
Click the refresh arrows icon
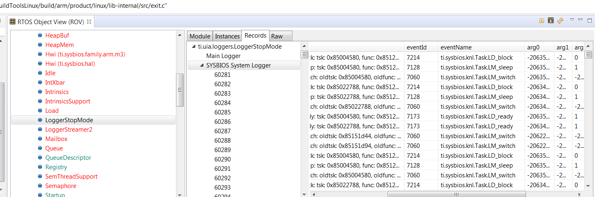coord(560,20)
